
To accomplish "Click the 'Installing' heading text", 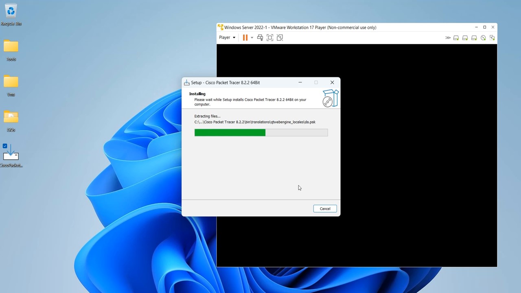I will pos(197,94).
